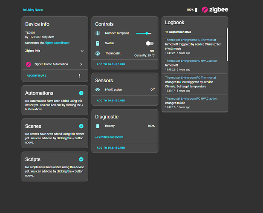Click the eye icon beside HVAC action
The height and width of the screenshot is (213, 263).
[x=98, y=90]
